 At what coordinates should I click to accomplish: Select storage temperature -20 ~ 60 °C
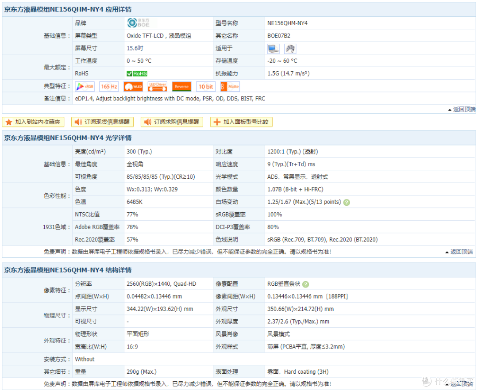(x=282, y=61)
